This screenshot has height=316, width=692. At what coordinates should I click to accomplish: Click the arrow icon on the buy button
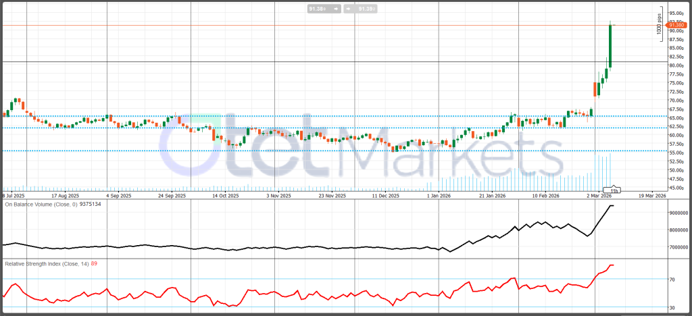349,9
